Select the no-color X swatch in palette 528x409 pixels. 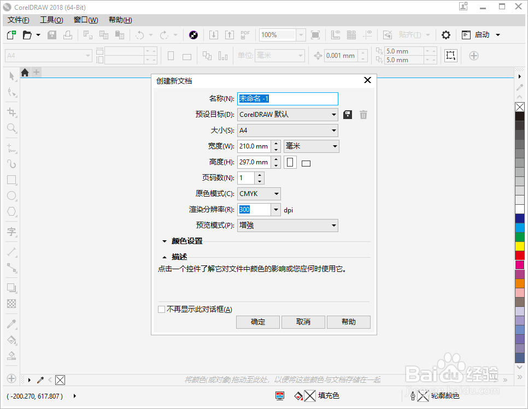pos(520,107)
